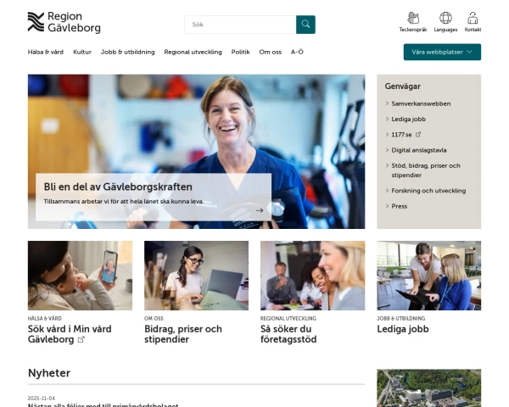Open the A-Ö index menu item
The height and width of the screenshot is (407, 509).
(297, 52)
